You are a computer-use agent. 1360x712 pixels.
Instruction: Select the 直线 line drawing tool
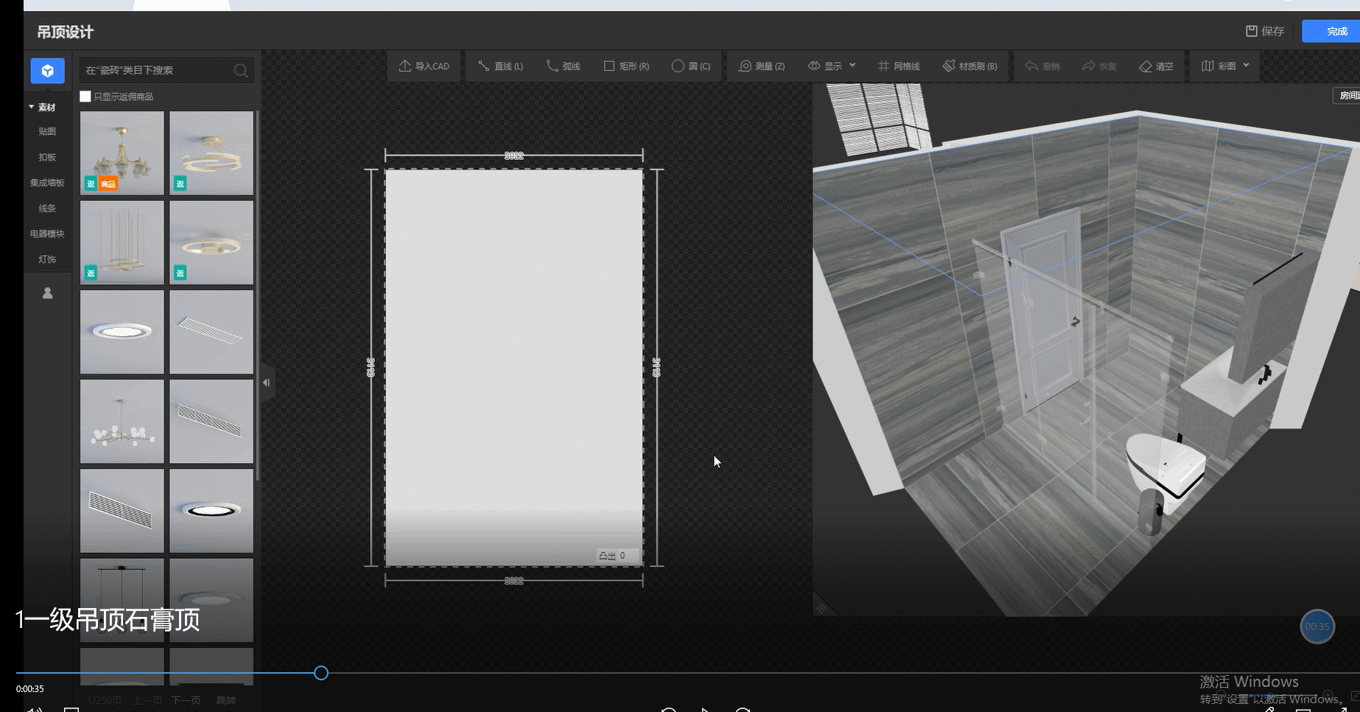500,66
